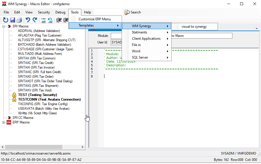The width and height of the screenshot is (261, 164).
Task: Collapse the SRI Macros tree node
Action: (3, 26)
